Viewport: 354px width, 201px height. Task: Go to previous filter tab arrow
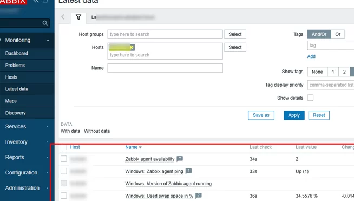[x=63, y=17]
